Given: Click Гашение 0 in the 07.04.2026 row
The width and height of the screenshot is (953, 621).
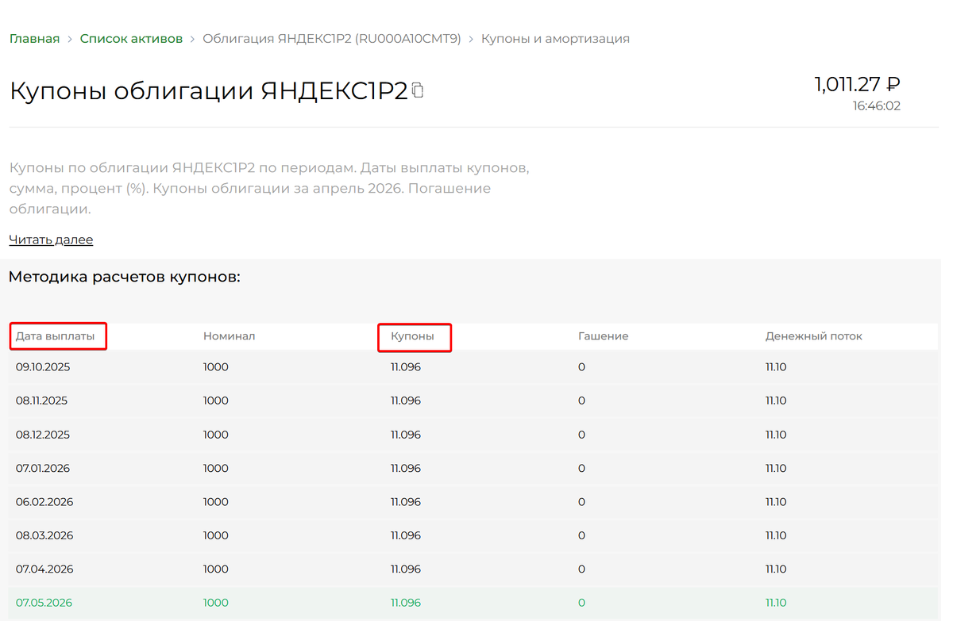Looking at the screenshot, I should coord(581,569).
